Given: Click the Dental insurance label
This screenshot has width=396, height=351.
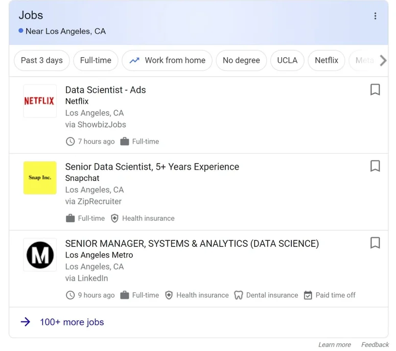Looking at the screenshot, I should (272, 295).
